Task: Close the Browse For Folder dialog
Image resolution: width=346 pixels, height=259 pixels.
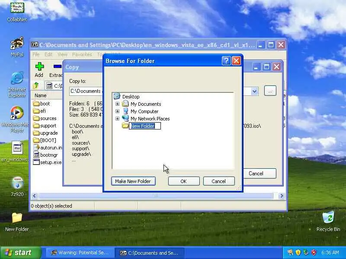Action: click(x=236, y=60)
